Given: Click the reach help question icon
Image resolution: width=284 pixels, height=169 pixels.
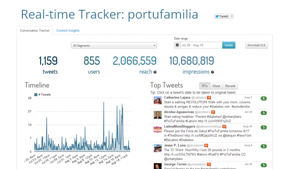Looking at the screenshot, I should [x=155, y=72].
